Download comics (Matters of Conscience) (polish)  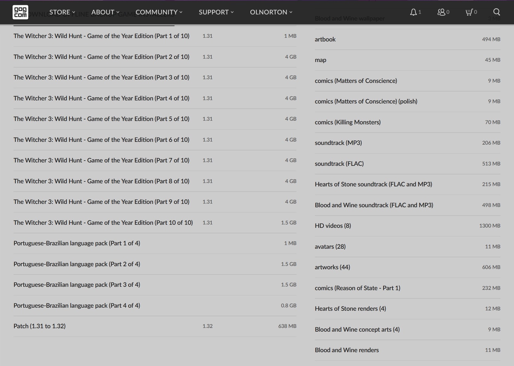click(407, 101)
